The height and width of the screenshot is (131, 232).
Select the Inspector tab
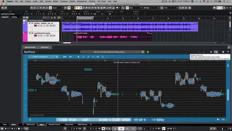(5, 17)
